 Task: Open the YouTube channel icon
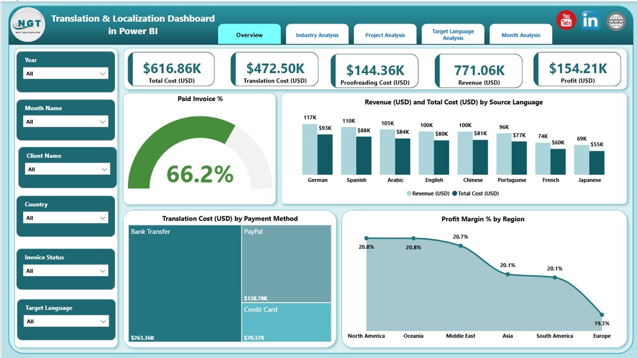(x=565, y=21)
